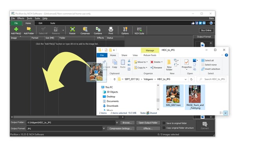Open Properties in Explorer ribbon

pyautogui.click(x=187, y=64)
